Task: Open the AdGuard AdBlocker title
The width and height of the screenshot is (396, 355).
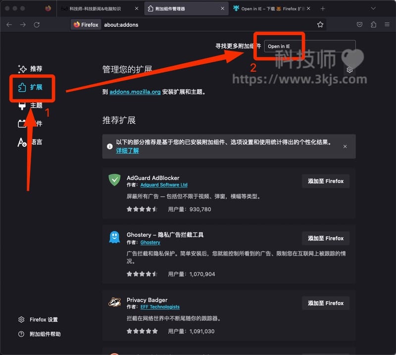Action: [153, 178]
